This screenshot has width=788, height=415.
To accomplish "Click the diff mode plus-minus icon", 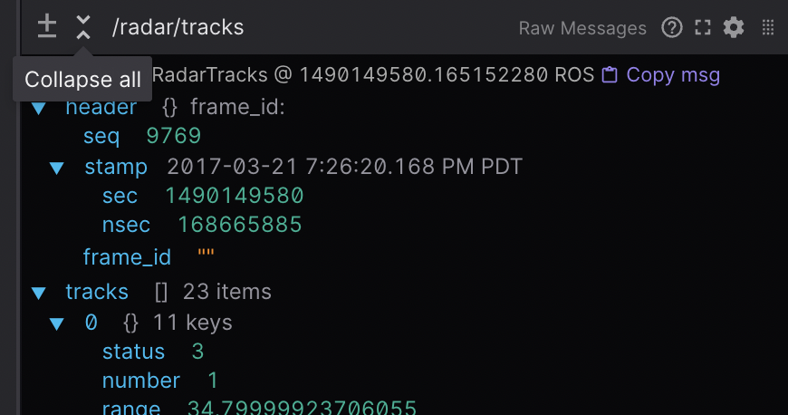I will 47,27.
